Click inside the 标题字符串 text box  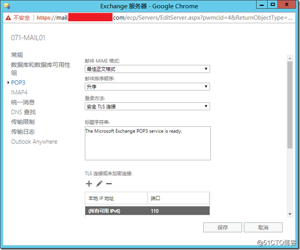tap(148, 143)
